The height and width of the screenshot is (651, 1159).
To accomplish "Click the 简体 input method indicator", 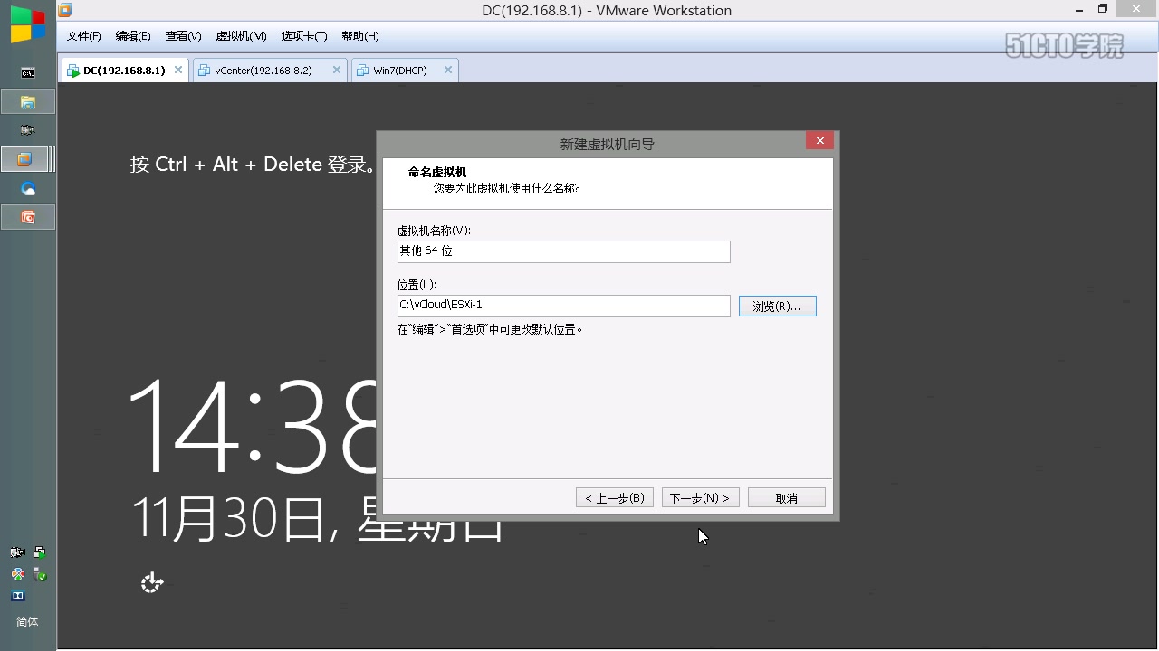I will 28,622.
